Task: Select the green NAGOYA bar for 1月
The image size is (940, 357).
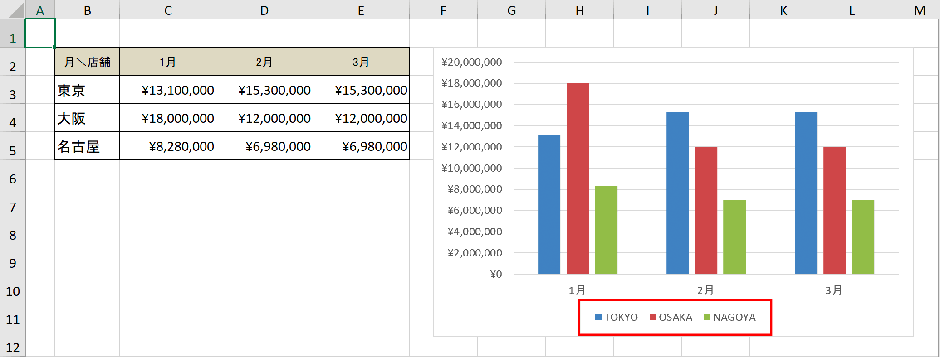Action: coord(606,230)
